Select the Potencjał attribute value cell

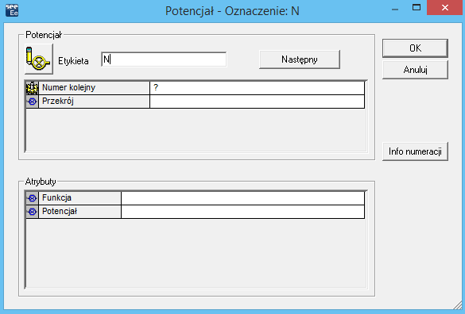pos(243,212)
